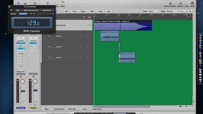Click the stereo format icon on Output strip
This screenshot has width=203, height=114.
click(30, 104)
